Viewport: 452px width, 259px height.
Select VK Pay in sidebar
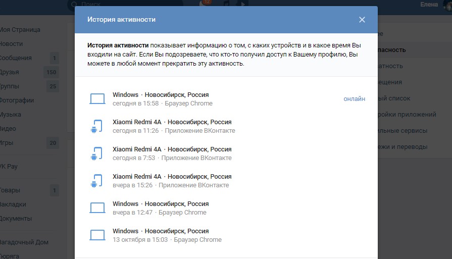[10, 167]
